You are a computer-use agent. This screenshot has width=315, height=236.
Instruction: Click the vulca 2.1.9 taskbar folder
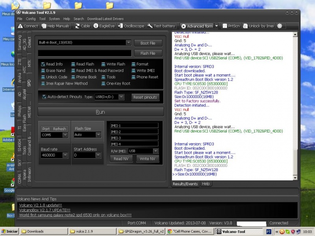point(93,231)
